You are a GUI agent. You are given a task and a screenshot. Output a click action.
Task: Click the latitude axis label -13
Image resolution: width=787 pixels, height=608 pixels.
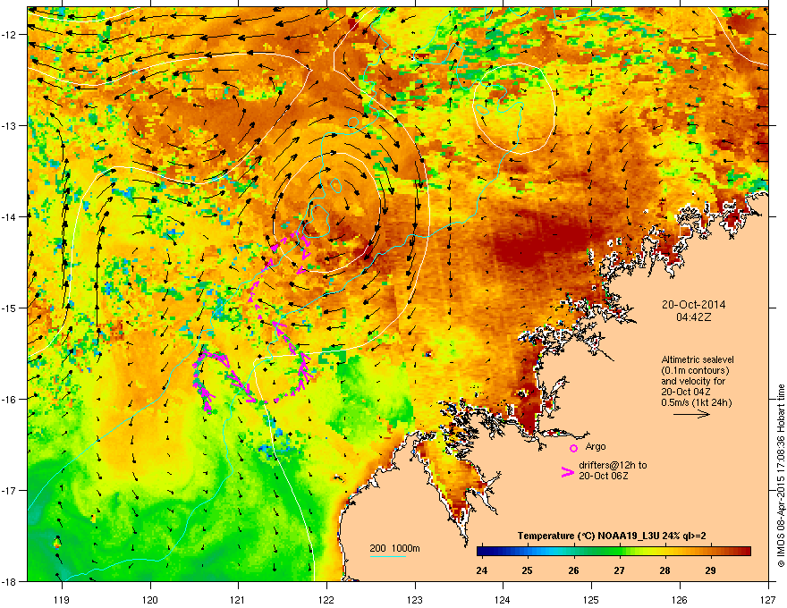9,125
